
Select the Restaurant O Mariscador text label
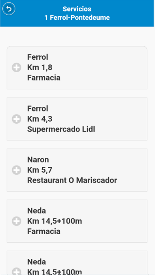(72, 180)
